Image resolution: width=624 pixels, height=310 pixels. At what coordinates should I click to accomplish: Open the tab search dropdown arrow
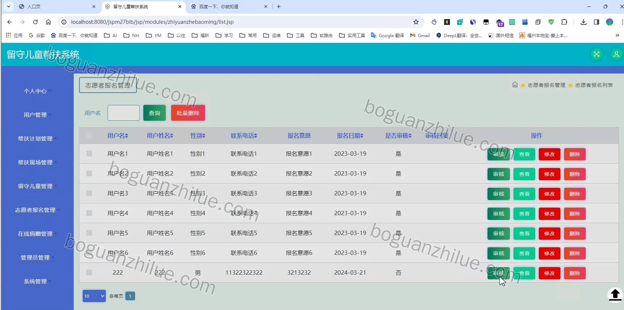pyautogui.click(x=9, y=6)
